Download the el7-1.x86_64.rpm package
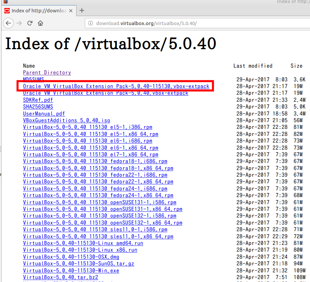 pyautogui.click(x=91, y=155)
